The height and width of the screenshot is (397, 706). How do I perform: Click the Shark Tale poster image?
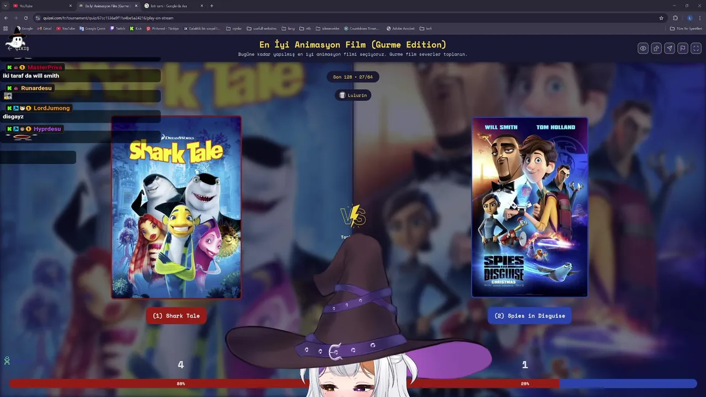click(x=176, y=207)
